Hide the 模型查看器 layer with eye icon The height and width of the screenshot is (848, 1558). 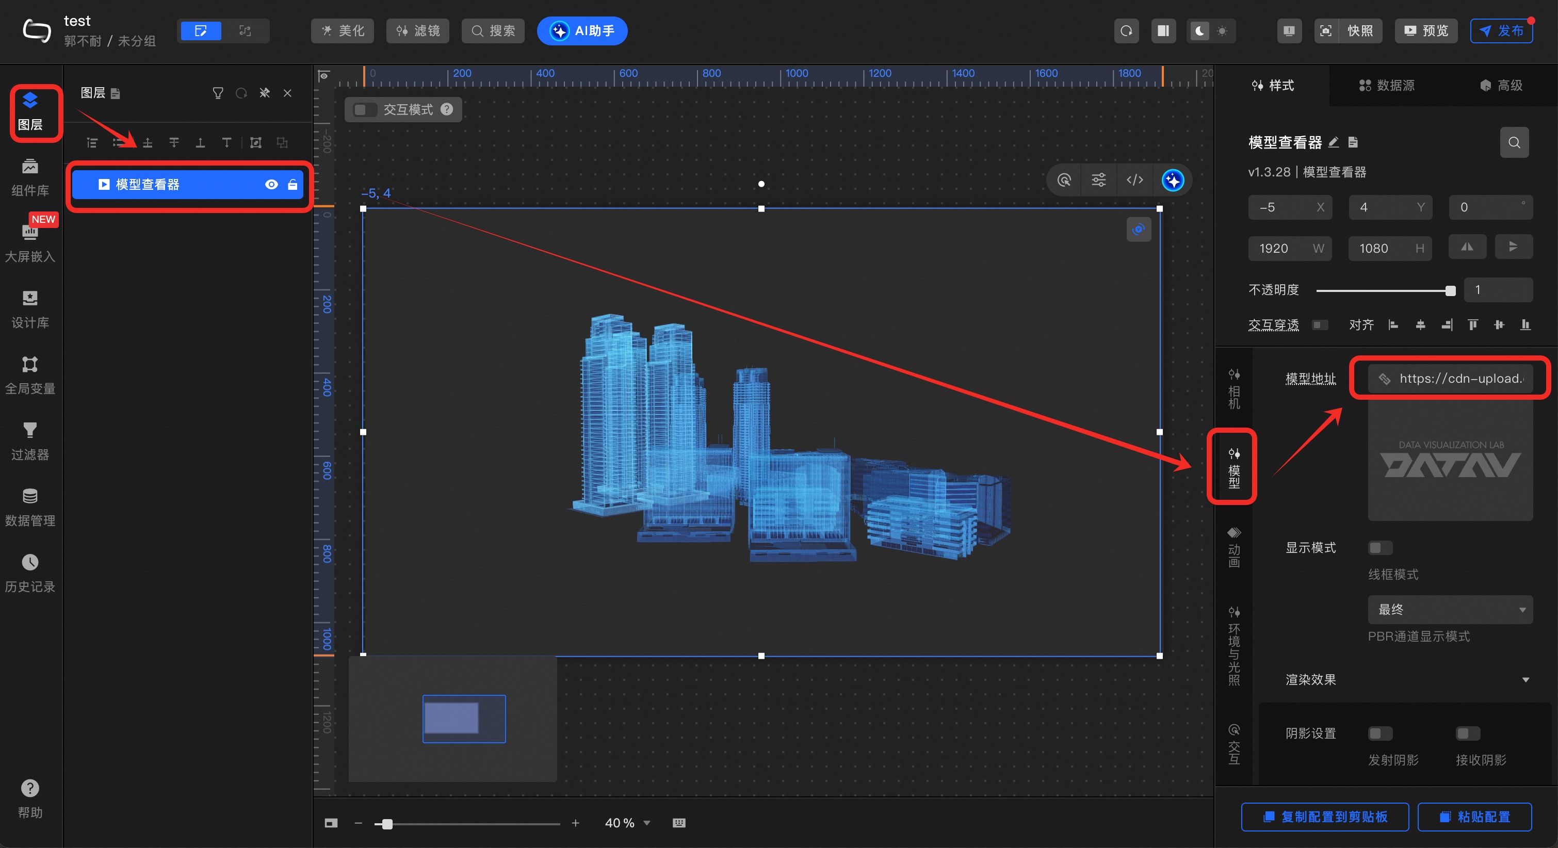point(271,185)
